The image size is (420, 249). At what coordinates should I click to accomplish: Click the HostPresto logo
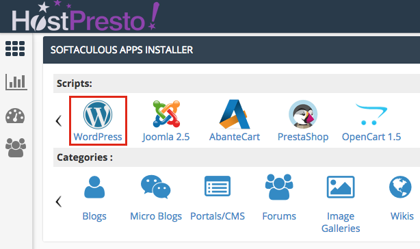pos(86,16)
